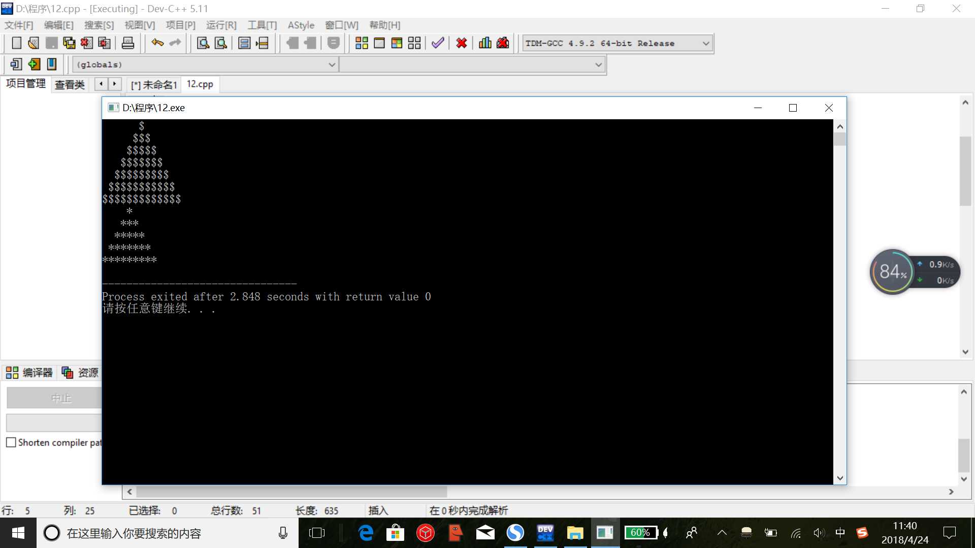Click the 12.cpp tab
Image resolution: width=975 pixels, height=548 pixels.
coord(200,84)
